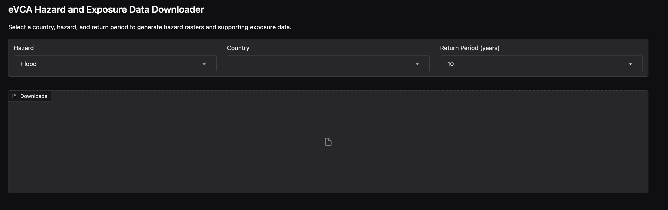668x210 pixels.
Task: Click the Return Period (years) label
Action: coord(470,48)
